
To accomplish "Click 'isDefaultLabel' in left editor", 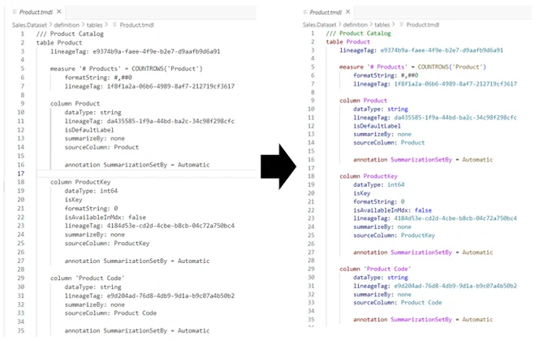I will (89, 130).
